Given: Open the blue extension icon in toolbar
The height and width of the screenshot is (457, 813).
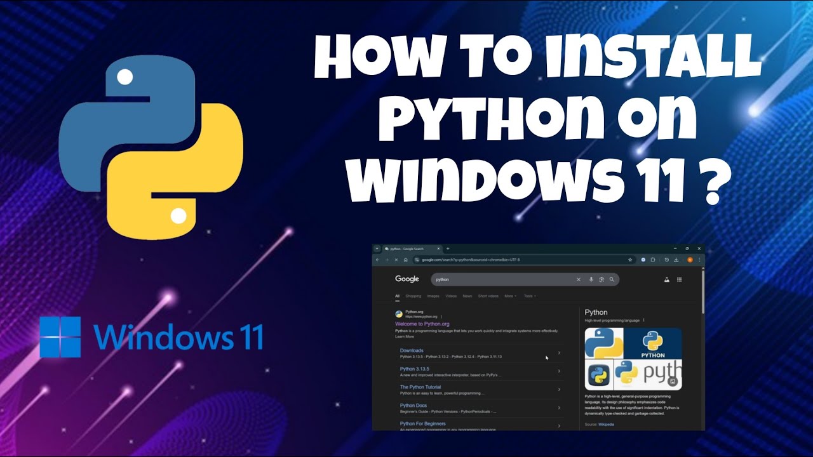Looking at the screenshot, I should tap(643, 260).
